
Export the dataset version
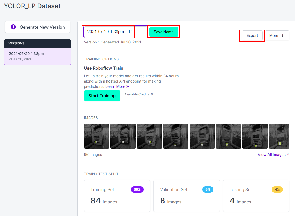tap(252, 35)
